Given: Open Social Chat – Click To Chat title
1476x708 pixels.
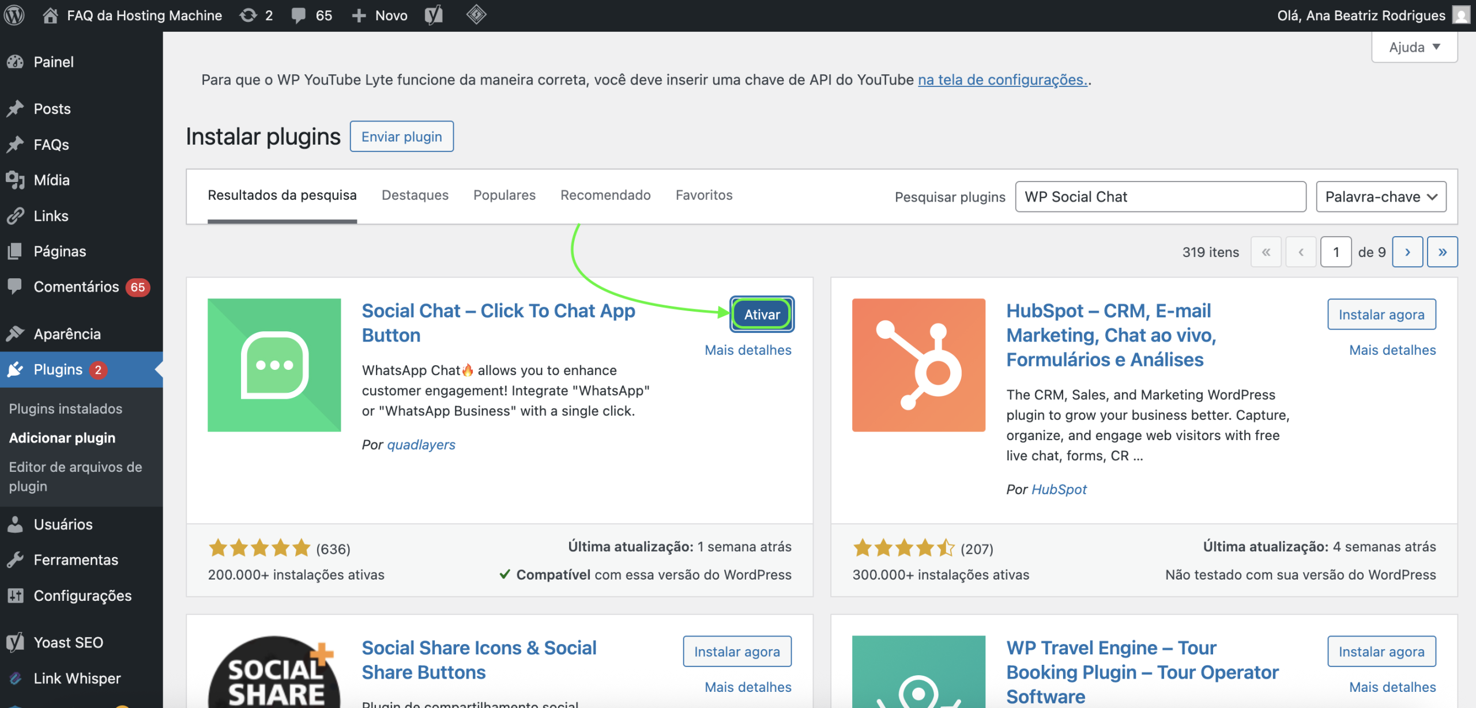Looking at the screenshot, I should [x=498, y=323].
